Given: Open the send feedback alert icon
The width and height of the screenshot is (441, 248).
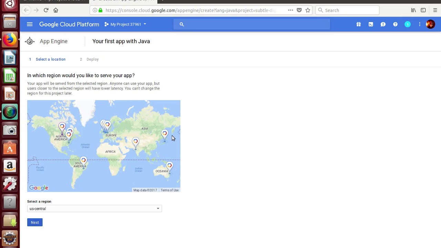Looking at the screenshot, I should (383, 24).
